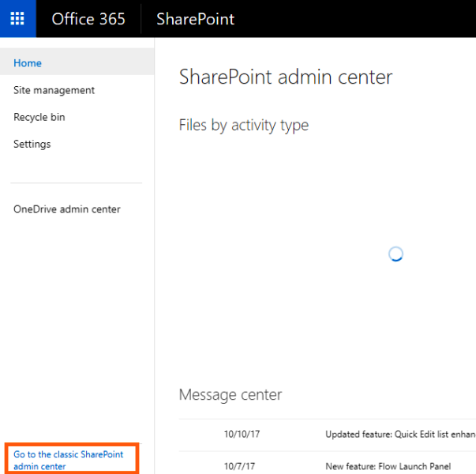476x474 pixels.
Task: Click the separator line above OneDrive admin center
Action: 77,183
